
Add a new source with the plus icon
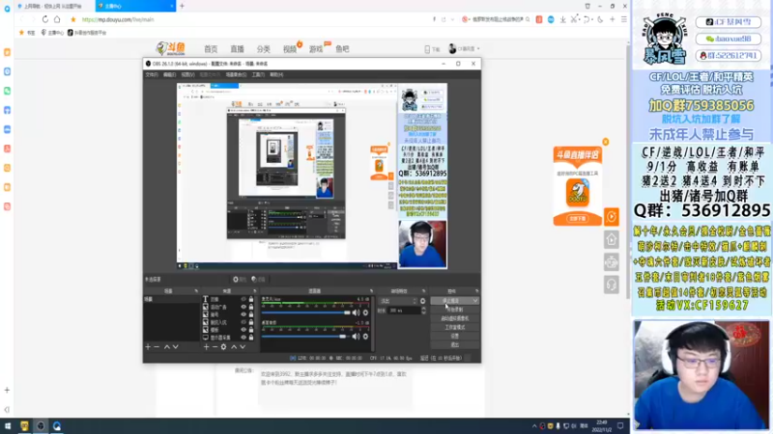tap(207, 347)
